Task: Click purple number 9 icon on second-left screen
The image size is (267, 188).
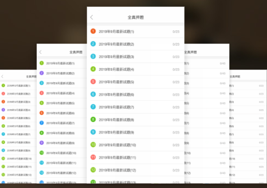Action: (x=42, y=143)
